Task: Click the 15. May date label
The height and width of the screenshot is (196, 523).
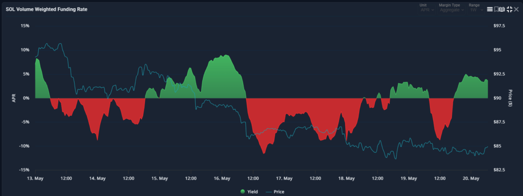Action: click(x=159, y=178)
